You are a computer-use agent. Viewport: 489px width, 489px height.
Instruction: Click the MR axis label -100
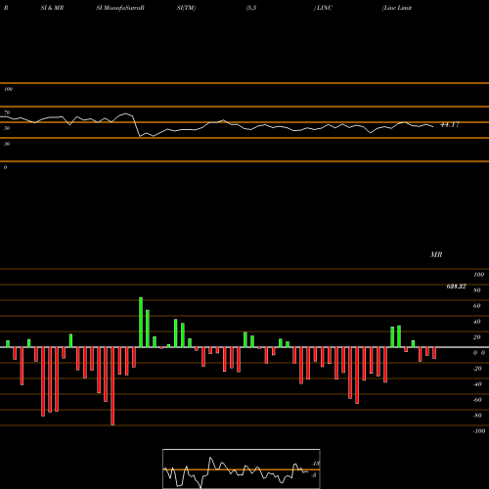479,431
